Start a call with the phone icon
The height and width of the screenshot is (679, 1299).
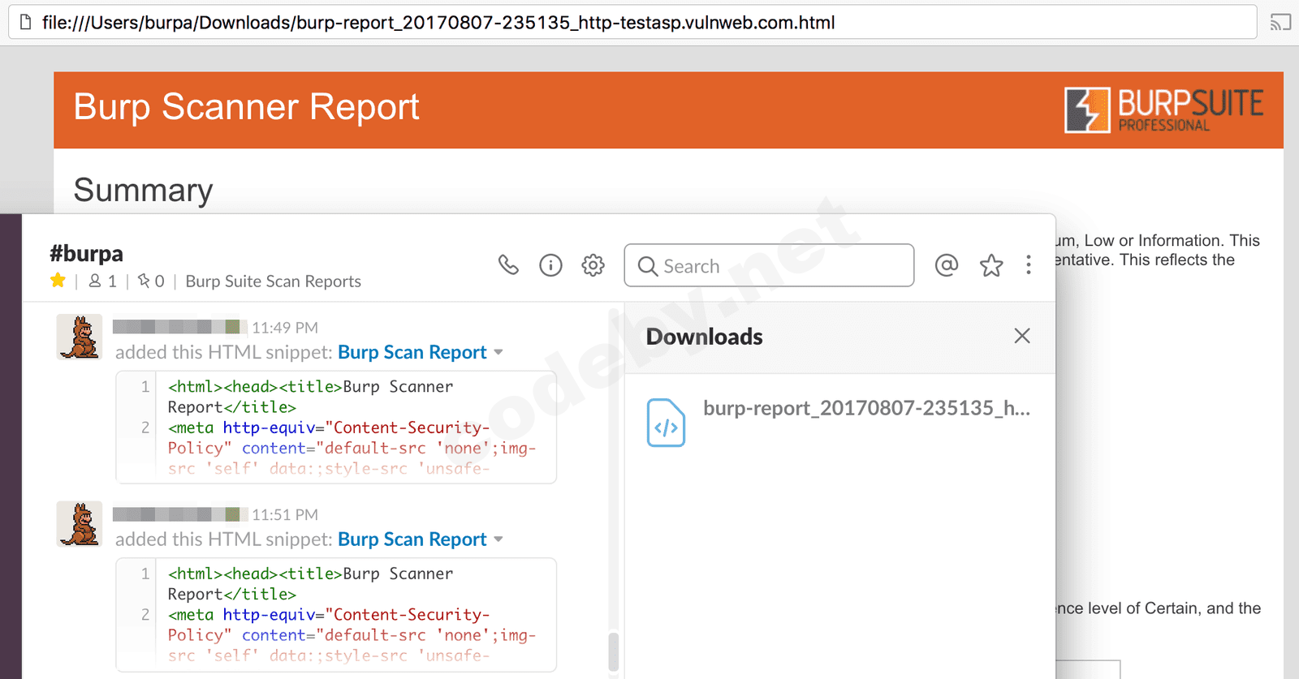508,265
